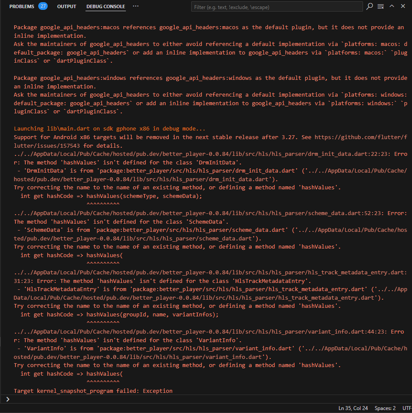Viewport: 412px width, 413px height.
Task: Open the more panel tabs ellipsis
Action: pyautogui.click(x=136, y=6)
